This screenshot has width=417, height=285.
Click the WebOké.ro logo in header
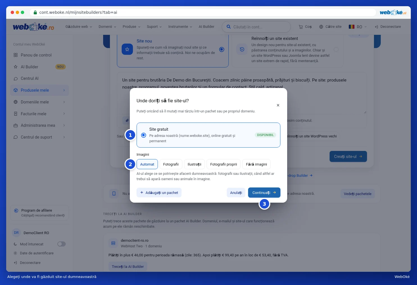click(x=33, y=27)
